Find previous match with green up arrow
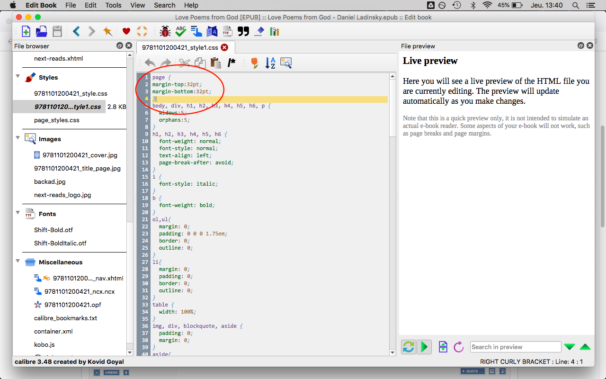606x379 pixels. point(585,347)
